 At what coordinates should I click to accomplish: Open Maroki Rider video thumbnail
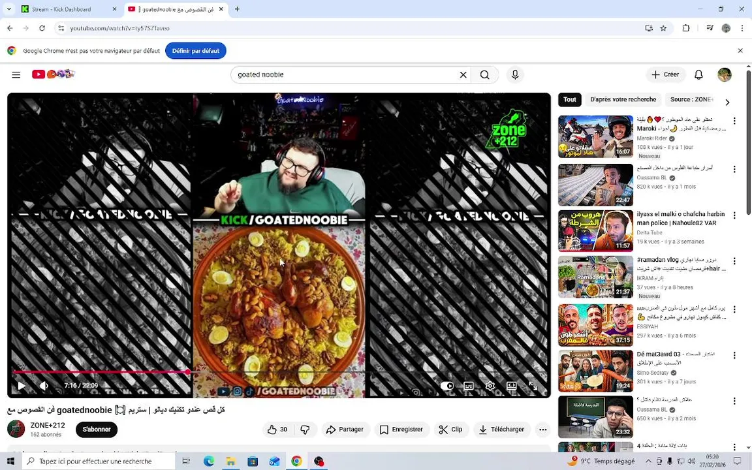click(x=595, y=136)
